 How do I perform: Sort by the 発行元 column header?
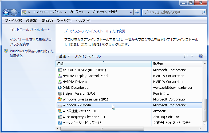click(x=177, y=64)
